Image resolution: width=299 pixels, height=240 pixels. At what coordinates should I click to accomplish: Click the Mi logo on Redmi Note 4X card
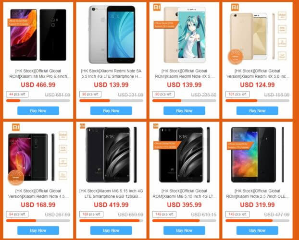[157, 7]
